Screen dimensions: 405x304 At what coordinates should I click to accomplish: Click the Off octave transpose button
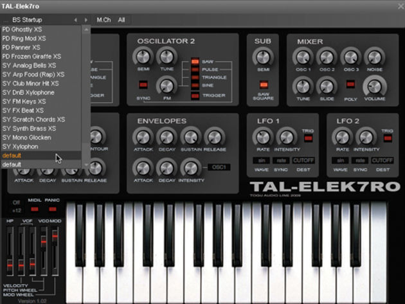click(x=16, y=202)
